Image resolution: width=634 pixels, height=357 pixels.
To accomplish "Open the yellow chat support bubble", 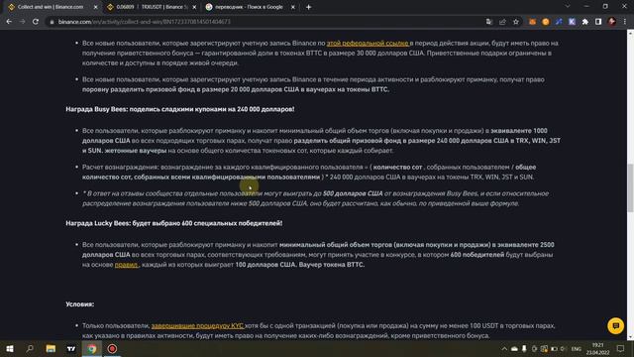I will 615,326.
